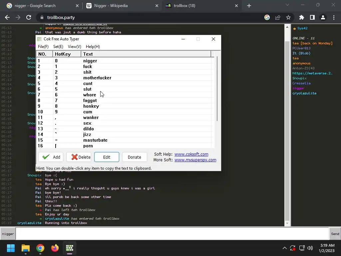Click user 'tea [back on Monday]'
This screenshot has height=256, width=341.
coord(312,43)
